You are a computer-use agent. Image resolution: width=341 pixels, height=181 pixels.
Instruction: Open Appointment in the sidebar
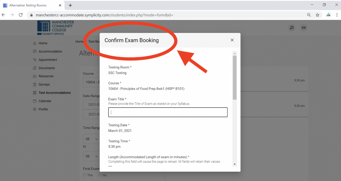pyautogui.click(x=48, y=60)
